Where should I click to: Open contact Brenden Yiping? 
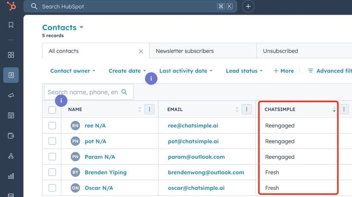click(106, 172)
